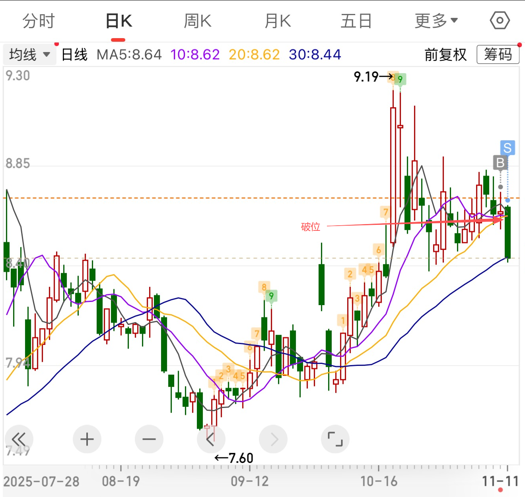Switch to the 周K tab
Image resolution: width=525 pixels, height=497 pixels.
[198, 21]
